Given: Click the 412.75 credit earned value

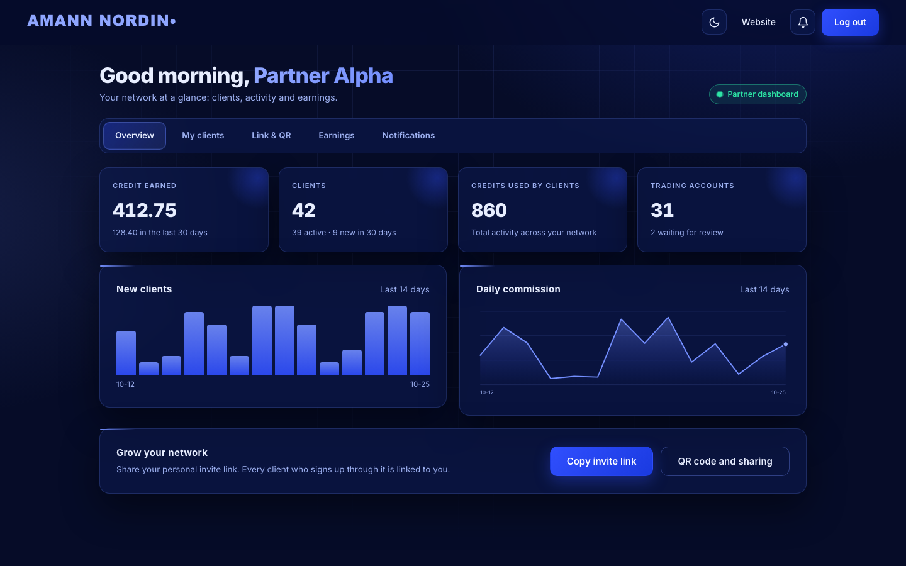Looking at the screenshot, I should coord(145,210).
